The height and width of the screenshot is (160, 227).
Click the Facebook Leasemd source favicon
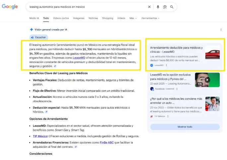[x=152, y=89]
